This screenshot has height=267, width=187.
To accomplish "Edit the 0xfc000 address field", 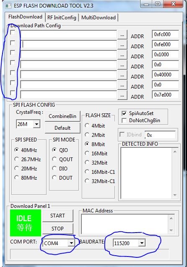I will coord(165,34).
